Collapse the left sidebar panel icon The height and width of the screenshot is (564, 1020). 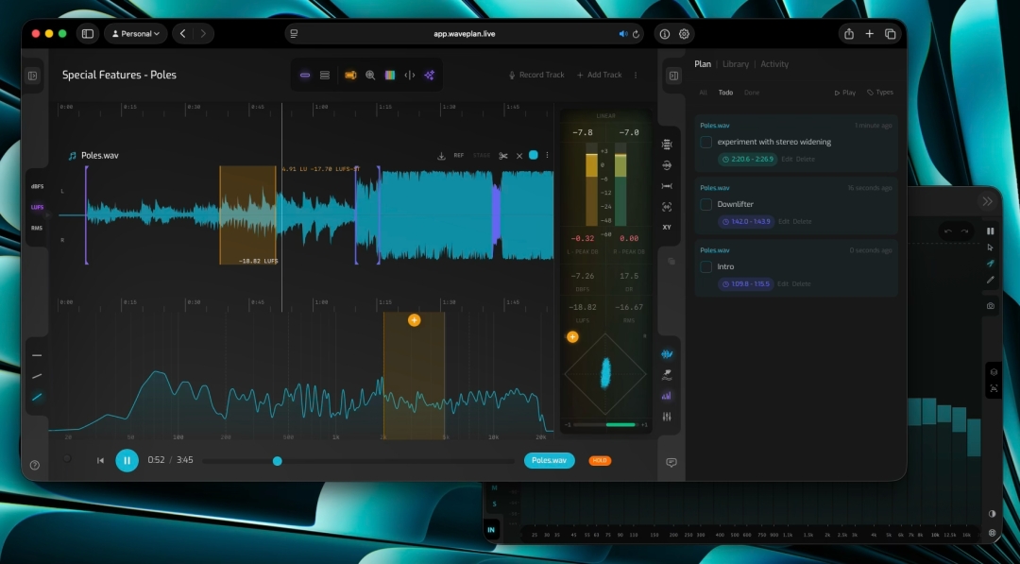pos(32,77)
